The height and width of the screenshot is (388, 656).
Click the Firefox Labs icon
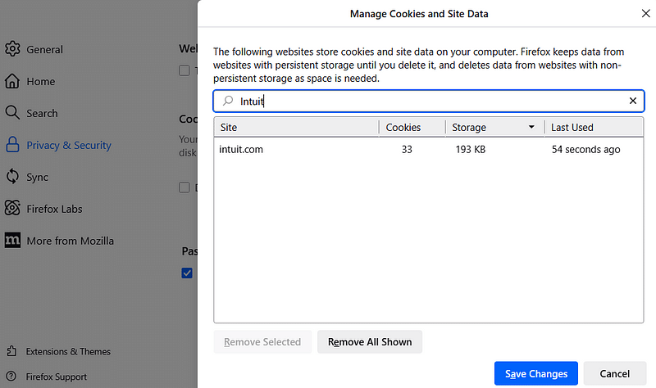tap(12, 208)
